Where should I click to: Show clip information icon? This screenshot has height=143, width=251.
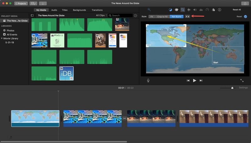[219, 10]
